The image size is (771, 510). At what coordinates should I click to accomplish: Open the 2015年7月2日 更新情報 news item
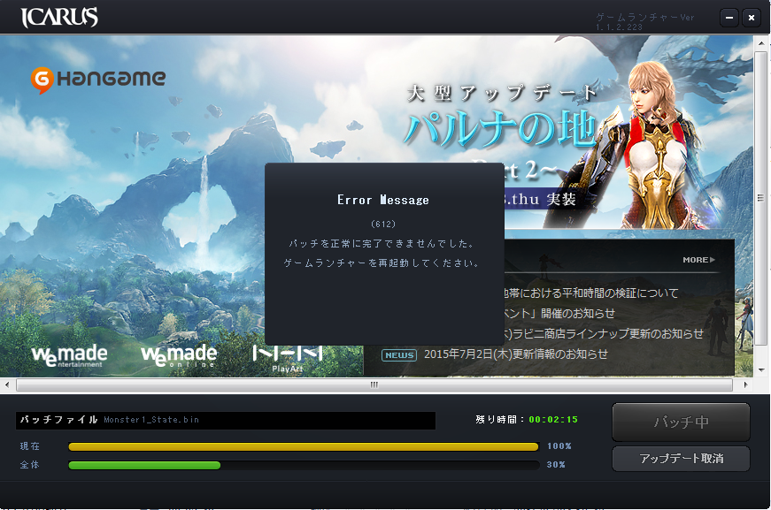coord(516,354)
